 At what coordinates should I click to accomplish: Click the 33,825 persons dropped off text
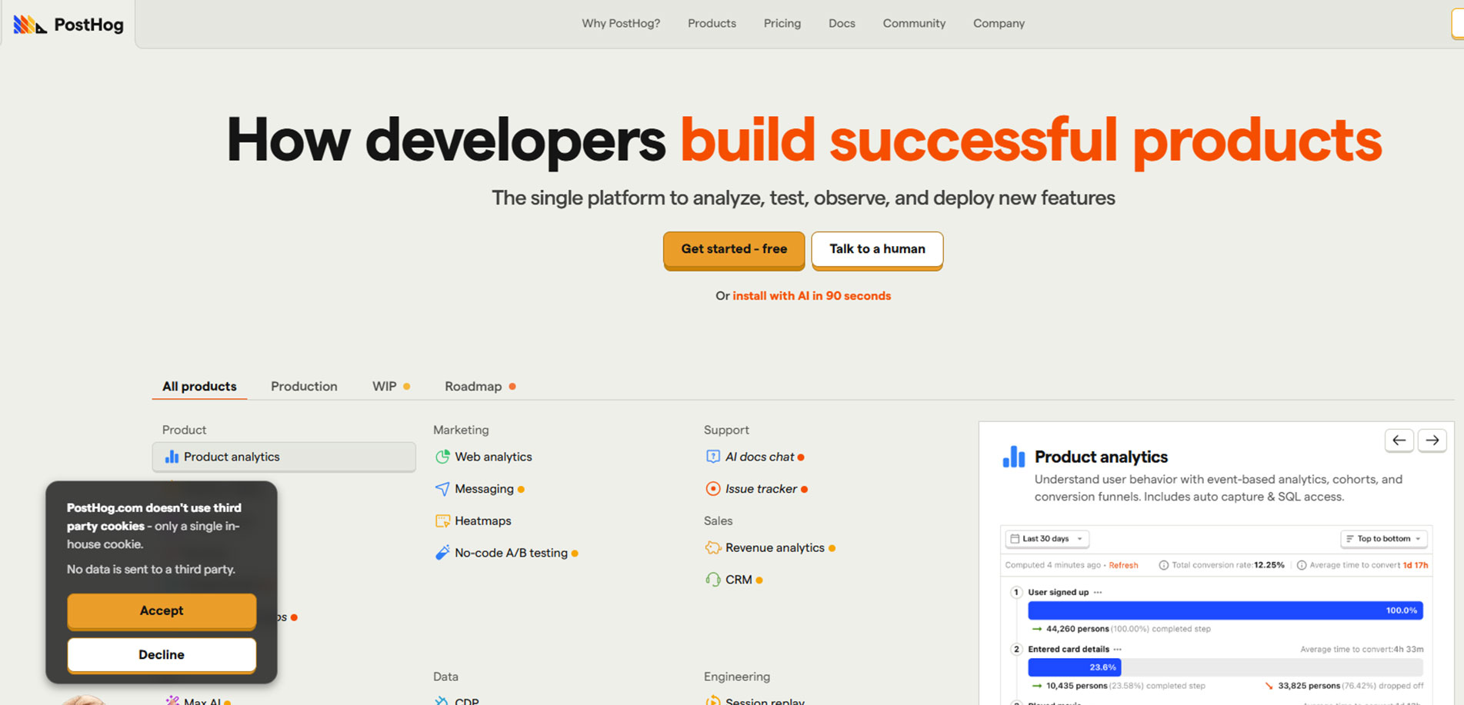coord(1350,686)
